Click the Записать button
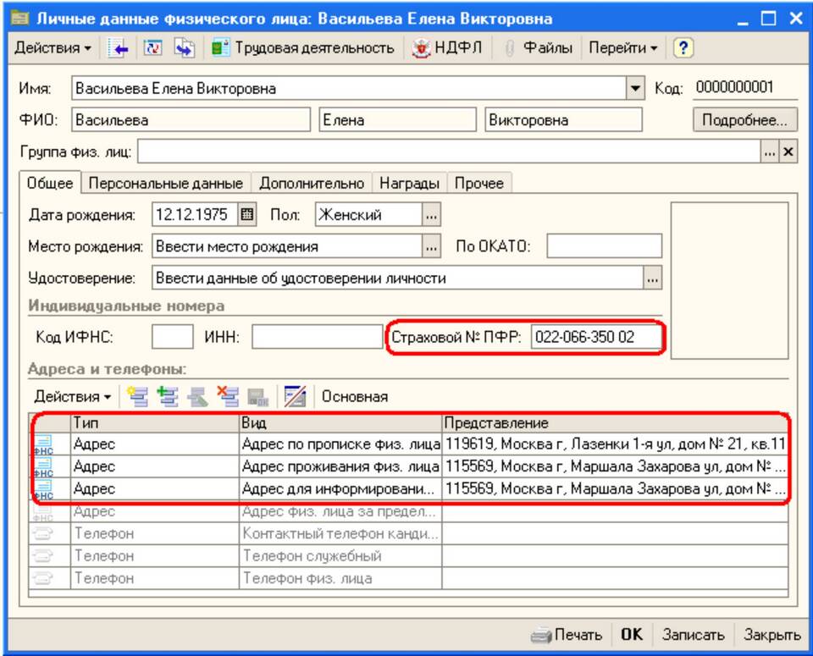Viewport: 813px width, 656px height. 694,635
